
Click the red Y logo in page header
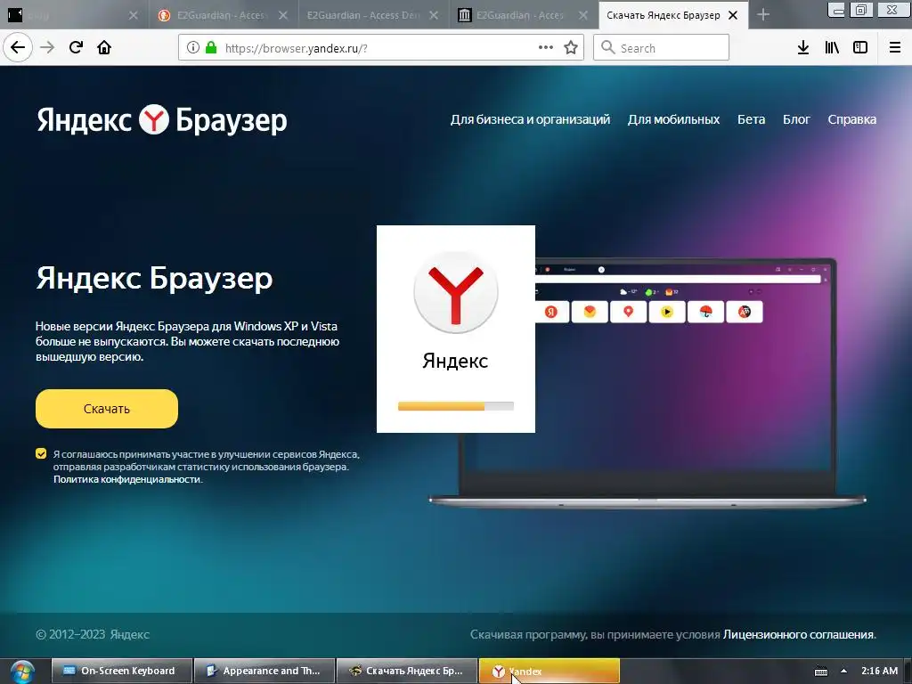coord(153,120)
